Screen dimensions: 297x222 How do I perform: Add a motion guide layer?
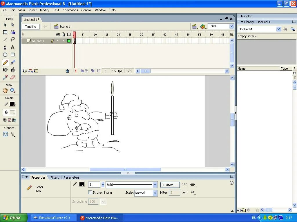click(x=30, y=71)
